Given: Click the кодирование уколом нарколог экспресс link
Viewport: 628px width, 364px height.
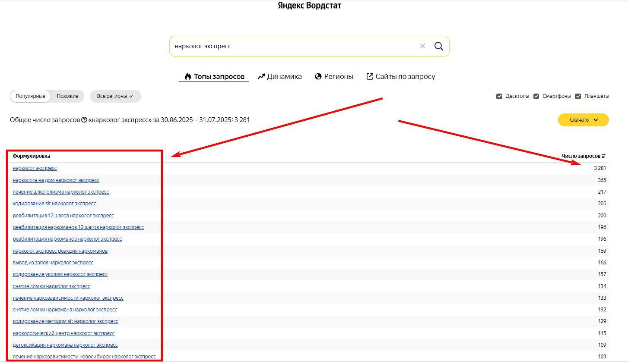Looking at the screenshot, I should (x=60, y=274).
